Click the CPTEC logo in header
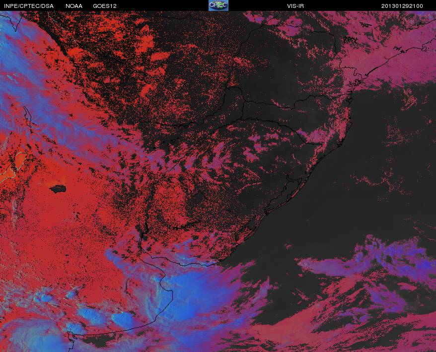 (x=218, y=5)
